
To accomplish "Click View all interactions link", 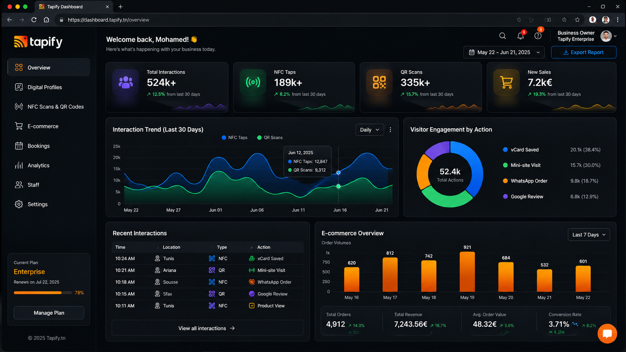I will coord(207,328).
